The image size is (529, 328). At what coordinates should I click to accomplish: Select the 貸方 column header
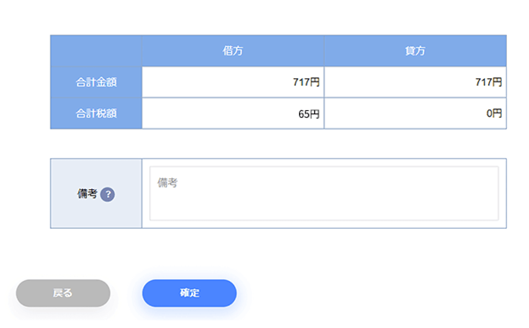(415, 51)
